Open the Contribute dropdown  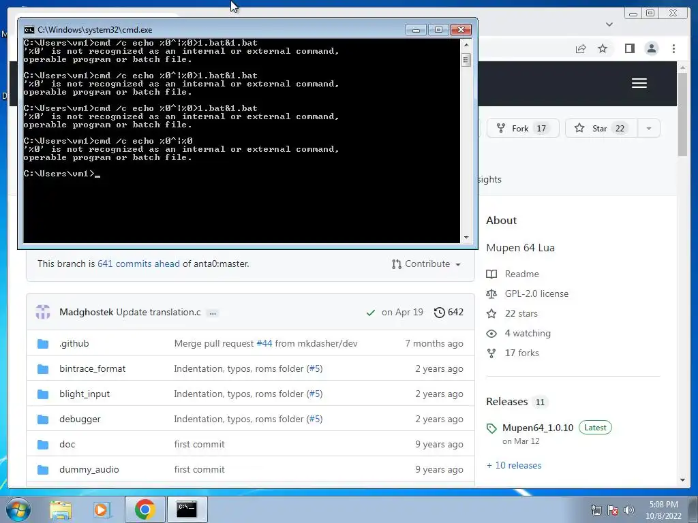pos(426,264)
